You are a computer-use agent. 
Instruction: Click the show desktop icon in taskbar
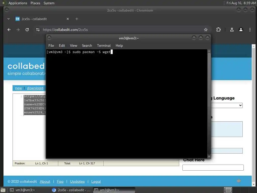pyautogui.click(x=3, y=190)
